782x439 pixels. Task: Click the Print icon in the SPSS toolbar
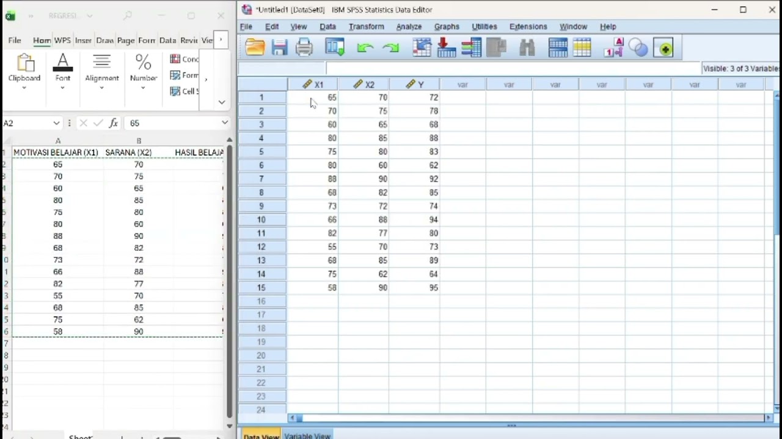304,48
